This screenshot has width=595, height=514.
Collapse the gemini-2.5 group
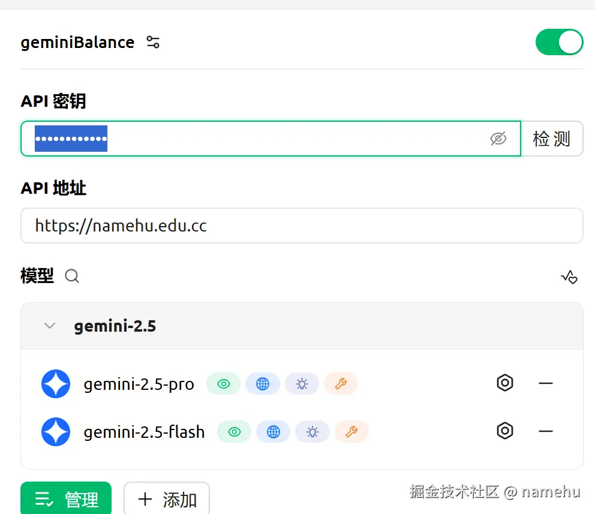coord(50,326)
